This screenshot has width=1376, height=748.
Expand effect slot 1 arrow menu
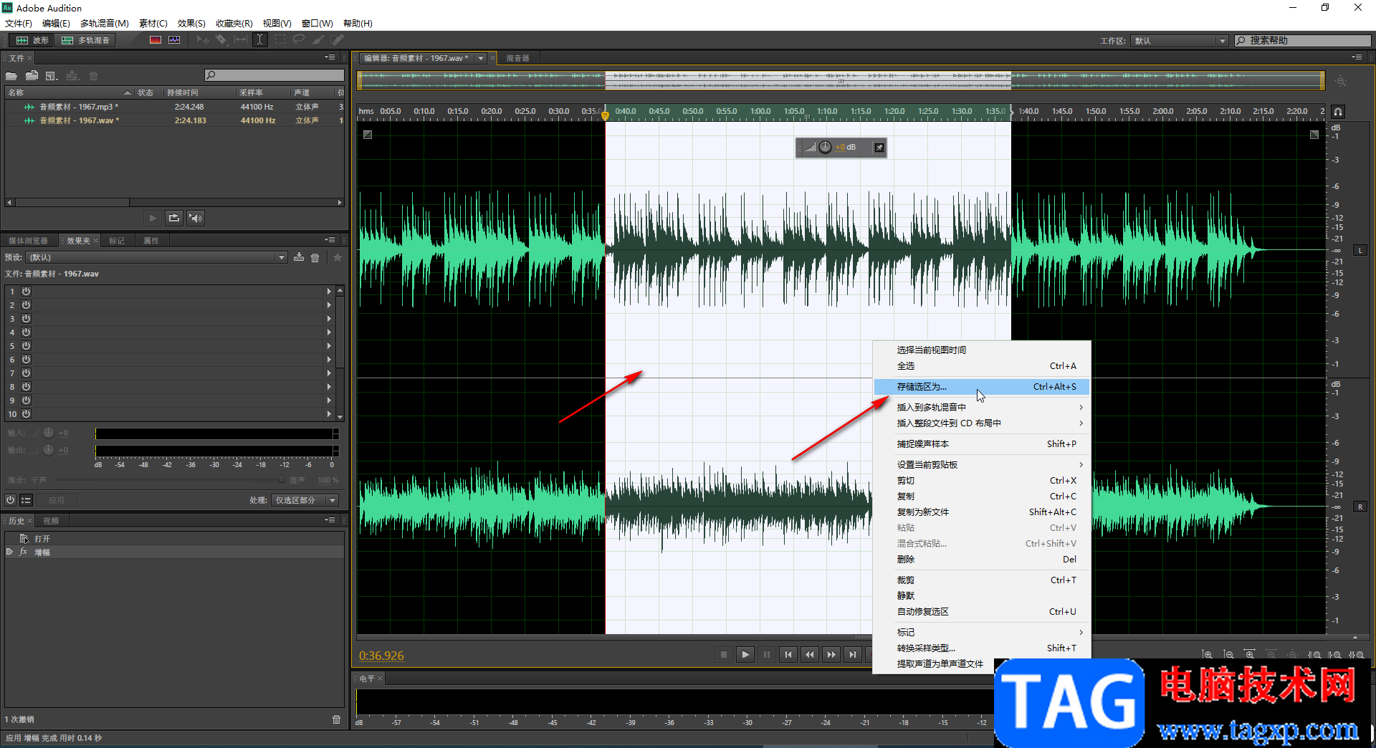329,292
